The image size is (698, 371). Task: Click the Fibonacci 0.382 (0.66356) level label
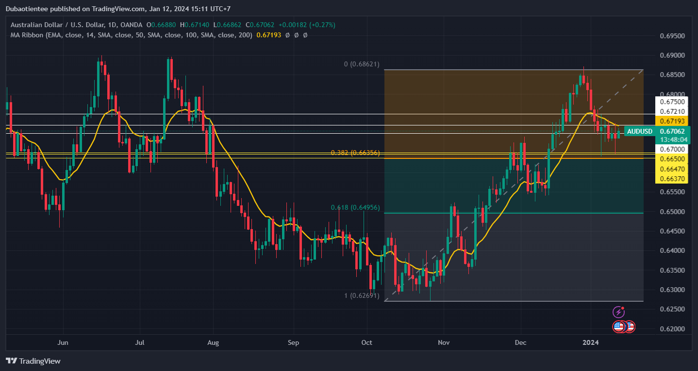tap(355, 153)
